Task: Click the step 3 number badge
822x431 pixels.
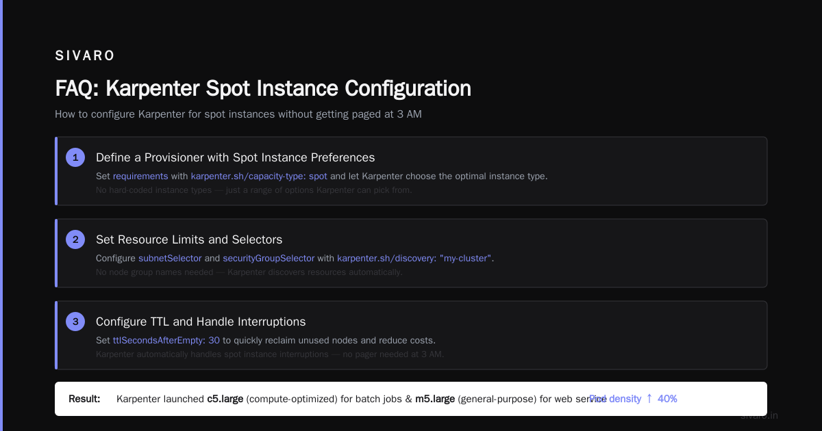Action: click(x=75, y=322)
